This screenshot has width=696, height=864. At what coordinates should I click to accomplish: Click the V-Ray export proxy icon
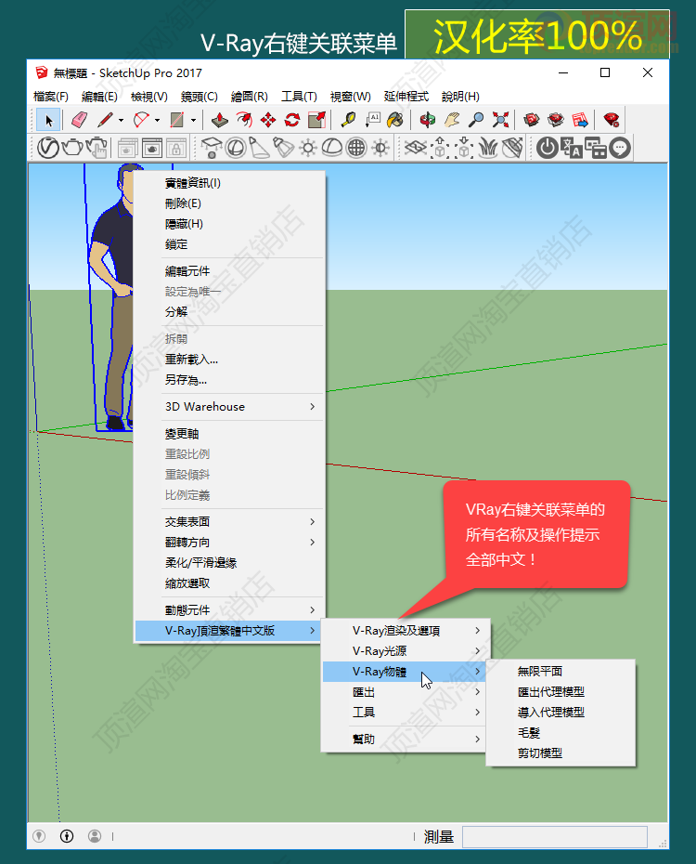(440, 149)
